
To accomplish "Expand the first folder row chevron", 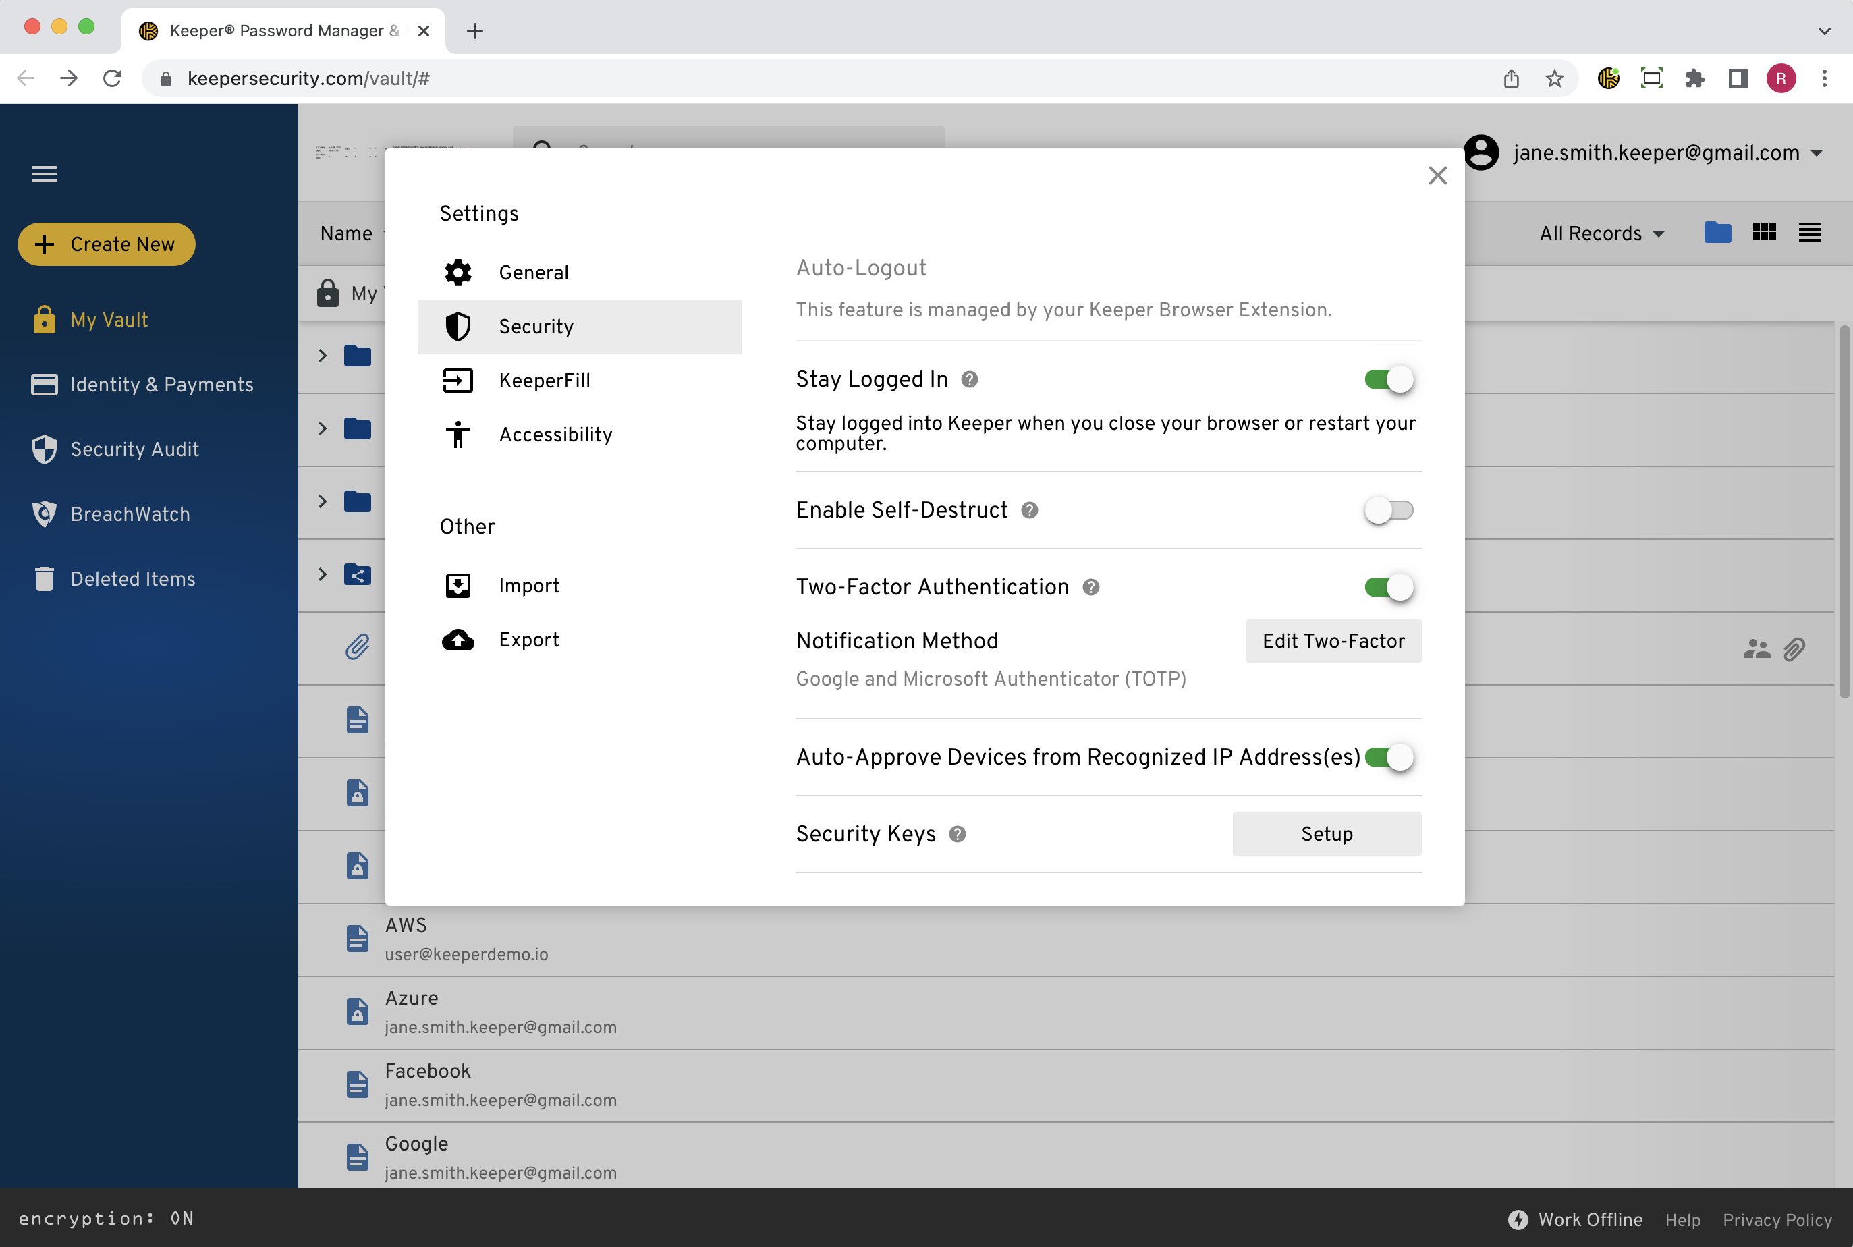I will (323, 356).
